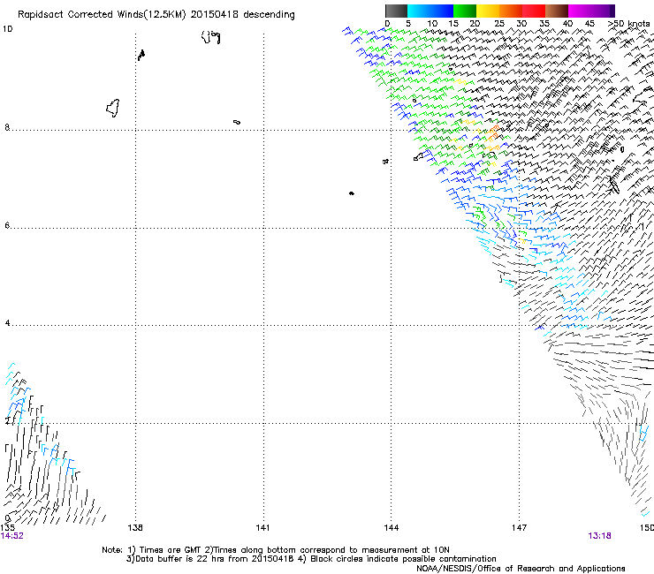Click the purple time stamp '13:18'
This screenshot has width=654, height=574.
click(x=599, y=536)
